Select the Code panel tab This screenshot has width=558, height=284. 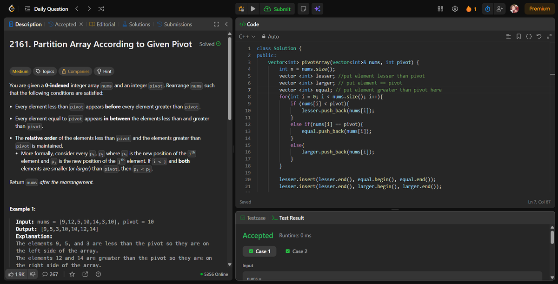[x=249, y=24]
